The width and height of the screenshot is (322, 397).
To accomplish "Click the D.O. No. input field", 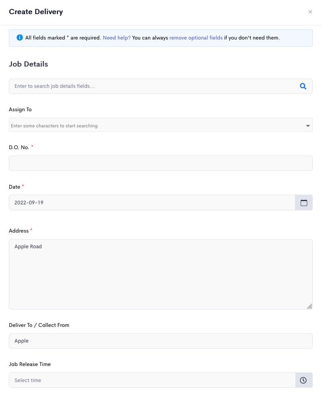I will [161, 163].
